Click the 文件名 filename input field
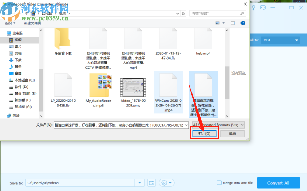 [119, 125]
